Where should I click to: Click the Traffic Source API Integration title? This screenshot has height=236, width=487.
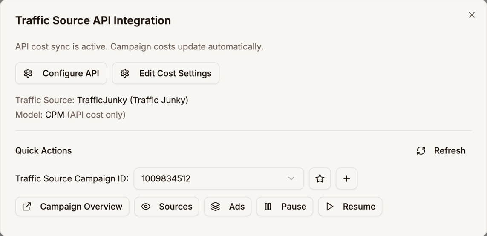tap(93, 20)
